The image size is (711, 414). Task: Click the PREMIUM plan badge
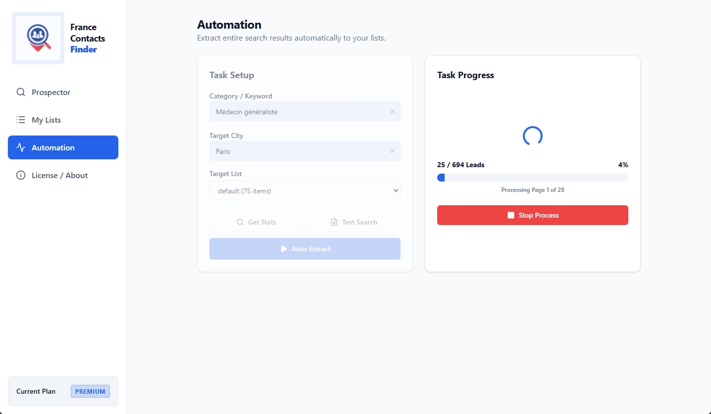click(90, 391)
